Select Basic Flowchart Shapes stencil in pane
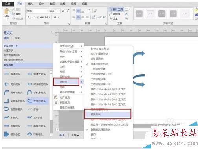This screenshot has height=149, width=198. pyautogui.click(x=12, y=55)
